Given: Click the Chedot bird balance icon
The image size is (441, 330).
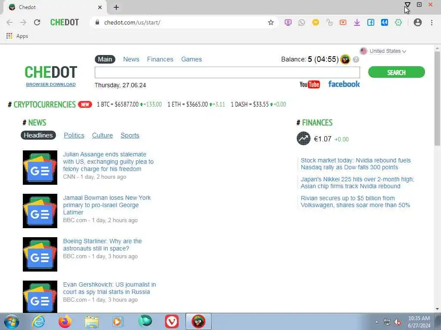Looking at the screenshot, I should pos(345,59).
